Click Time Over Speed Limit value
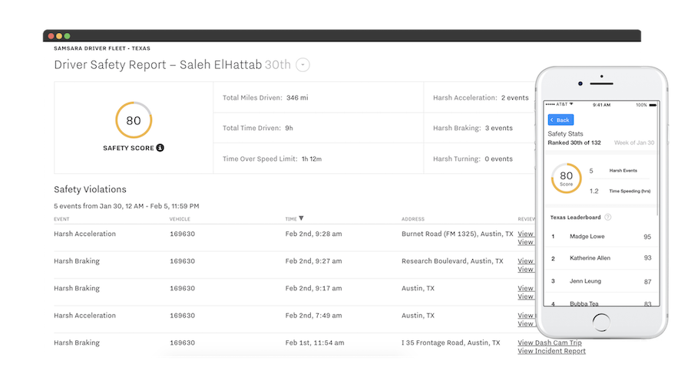 click(x=312, y=159)
